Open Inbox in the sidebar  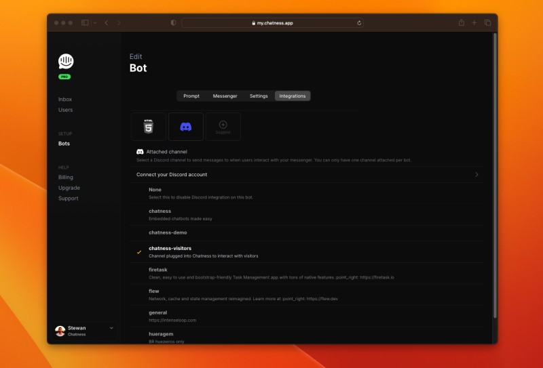pos(65,99)
